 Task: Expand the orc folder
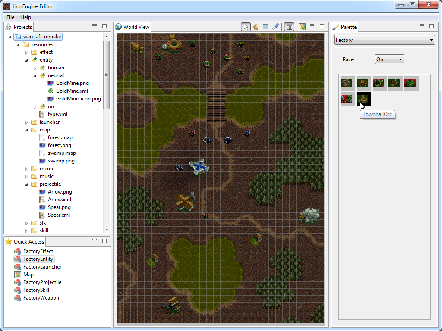pos(35,107)
